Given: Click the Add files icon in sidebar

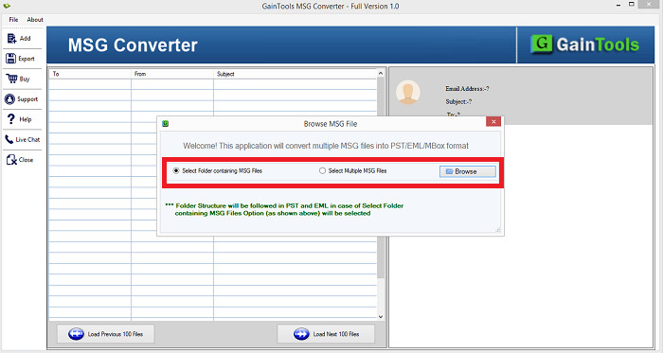Looking at the screenshot, I should click(x=11, y=39).
